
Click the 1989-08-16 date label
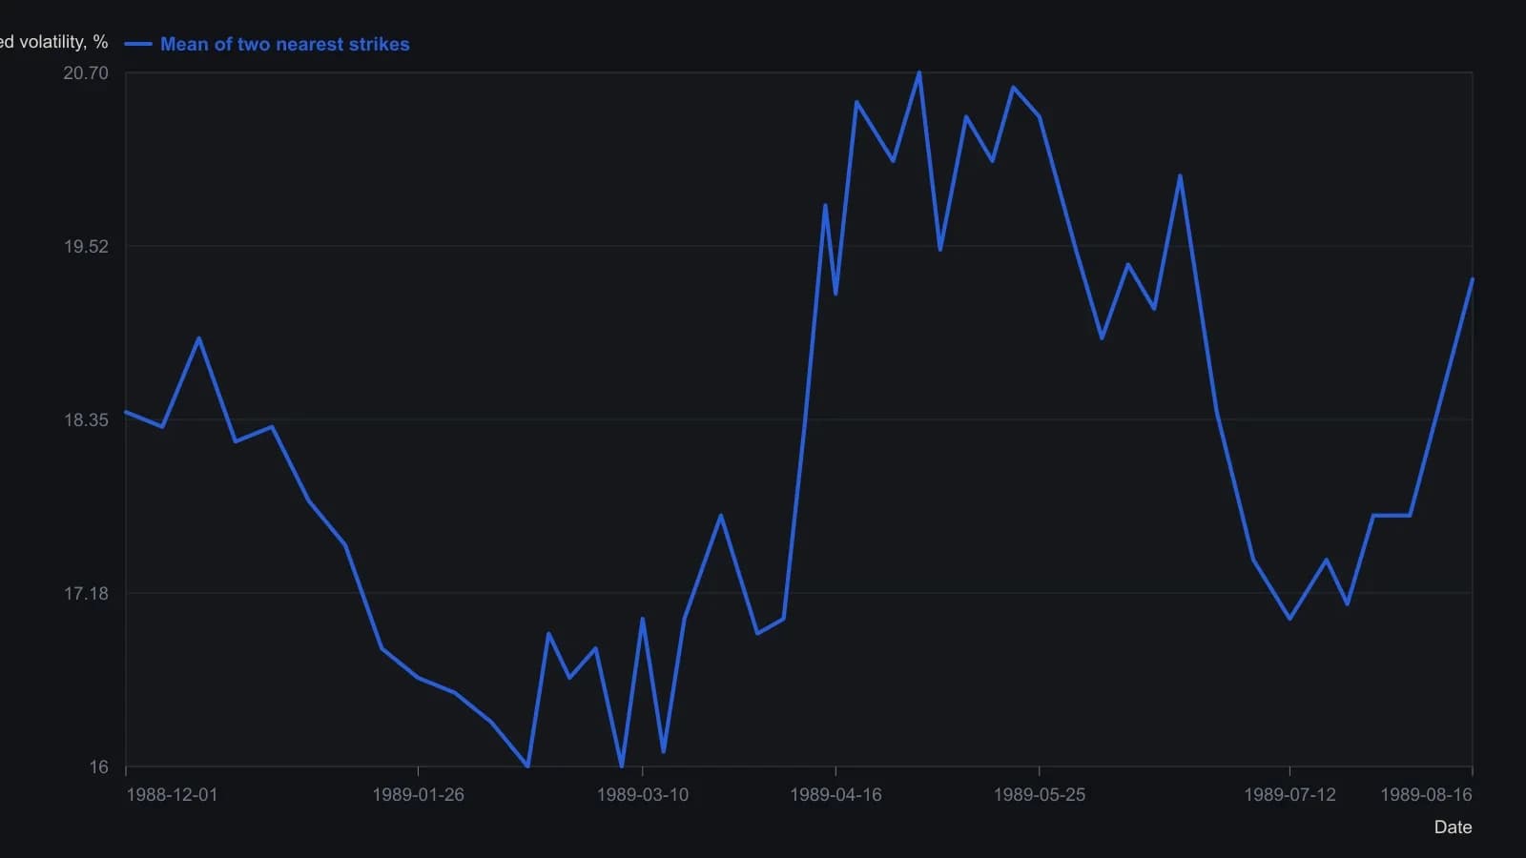pyautogui.click(x=1426, y=794)
